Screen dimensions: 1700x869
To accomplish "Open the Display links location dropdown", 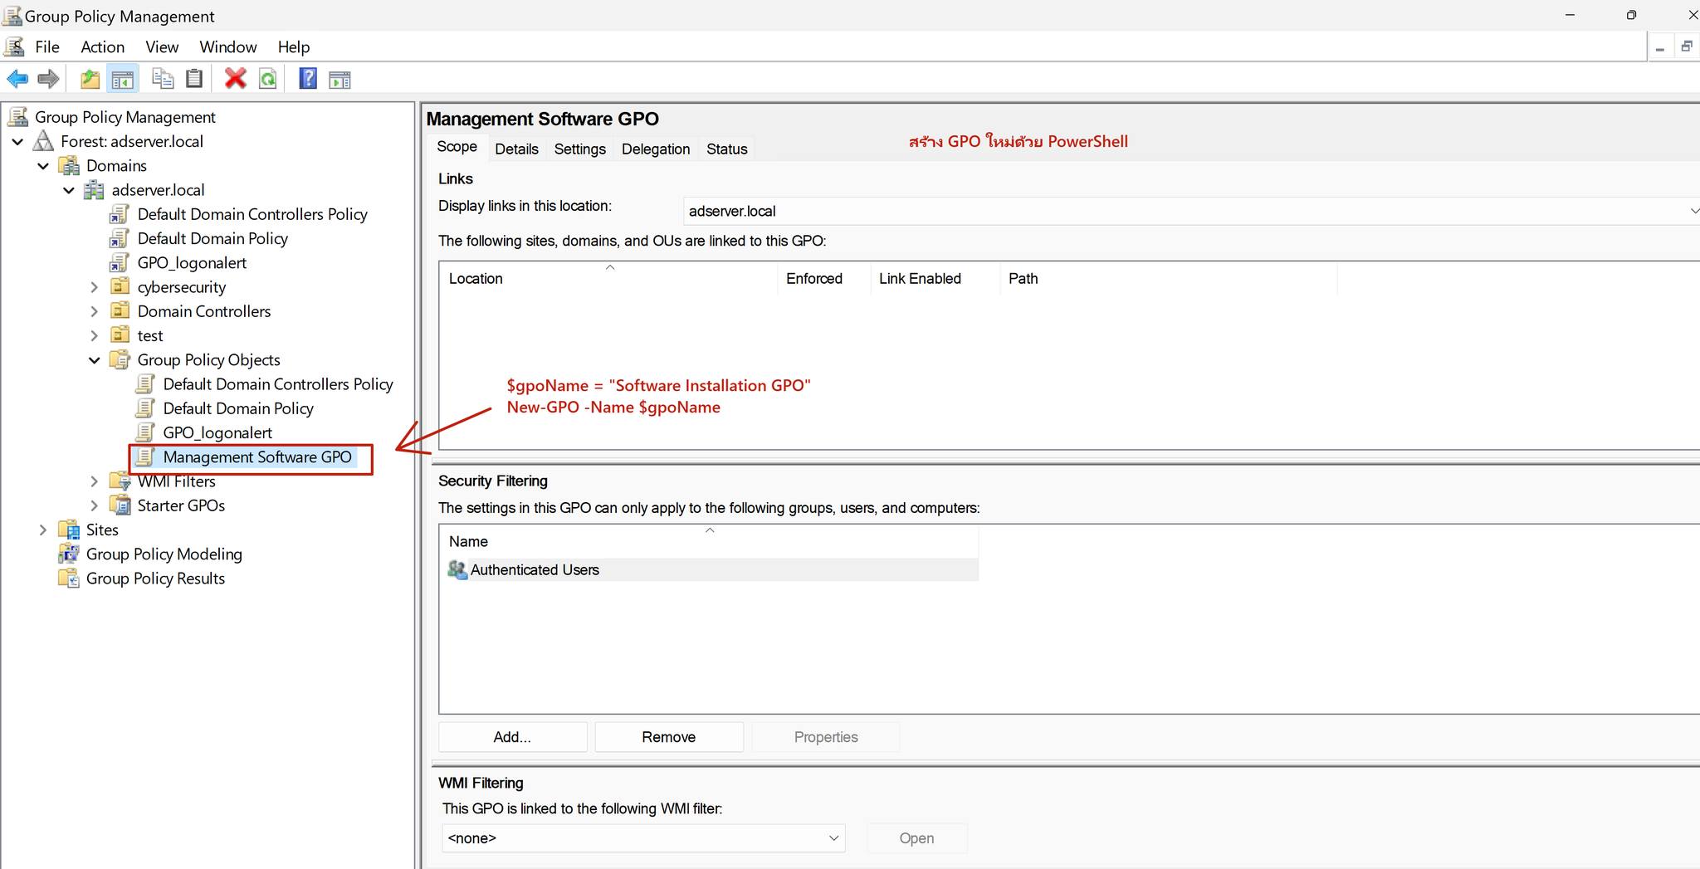I will click(1192, 211).
